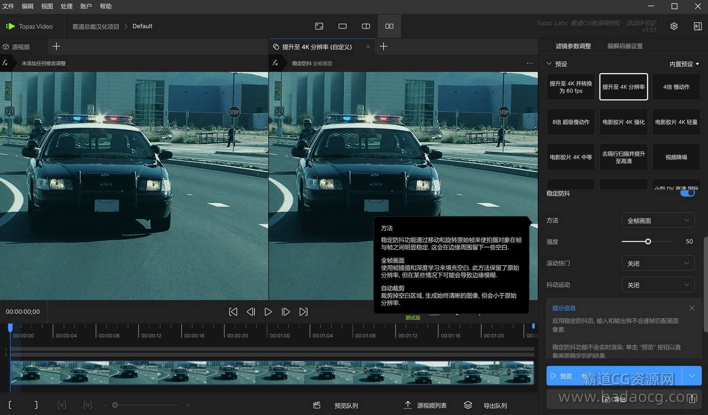Toggle the 稳定防抖 stabilization switch off

(687, 193)
